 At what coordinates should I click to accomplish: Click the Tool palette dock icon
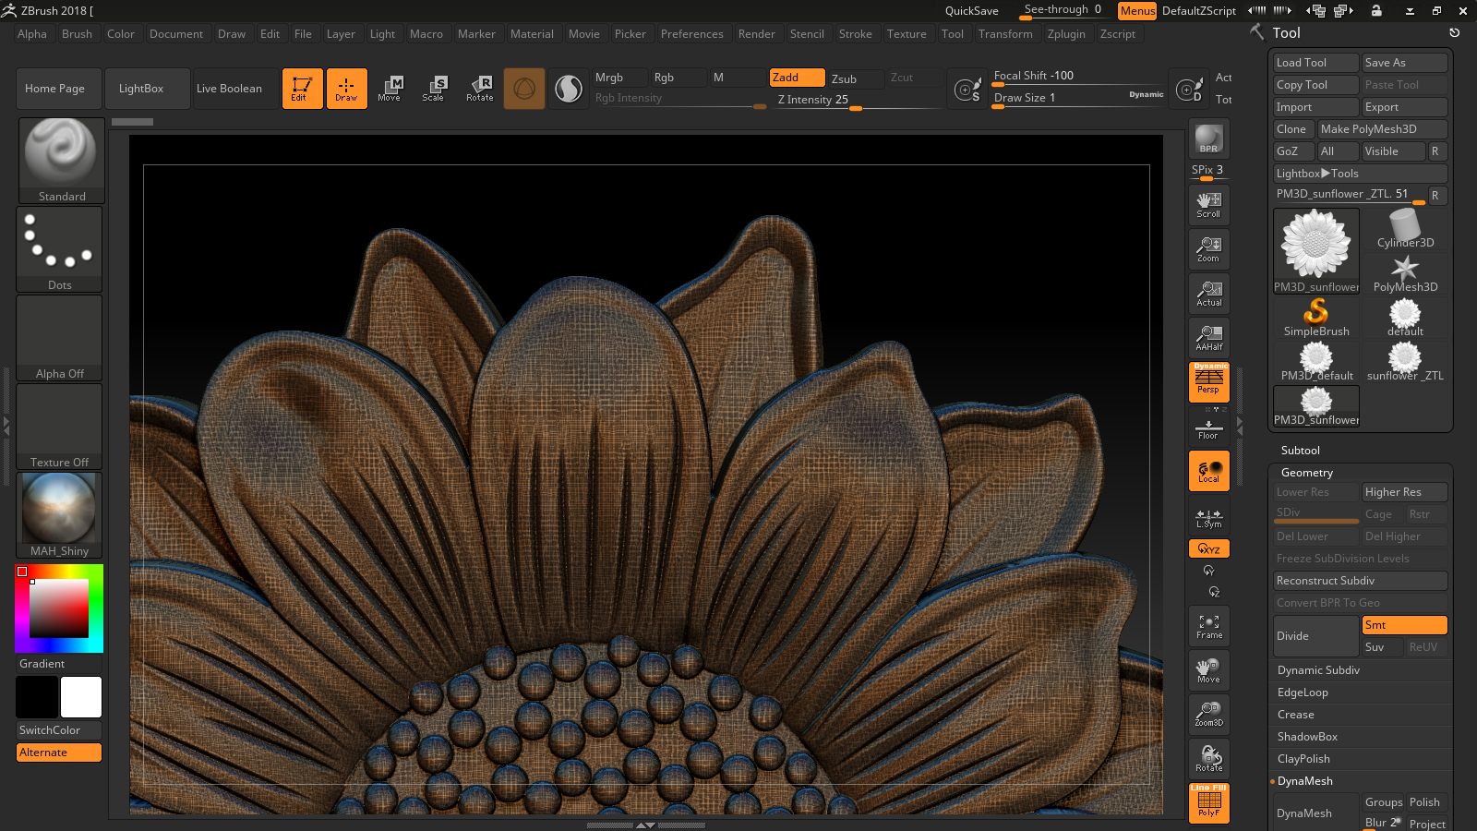pyautogui.click(x=1454, y=32)
